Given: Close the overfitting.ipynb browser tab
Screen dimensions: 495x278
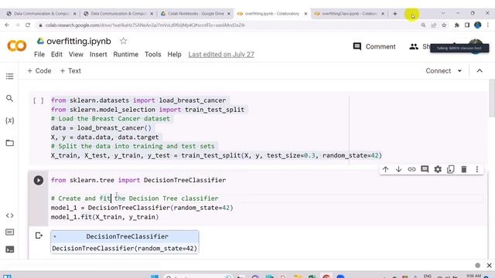Looking at the screenshot, I should 306,14.
